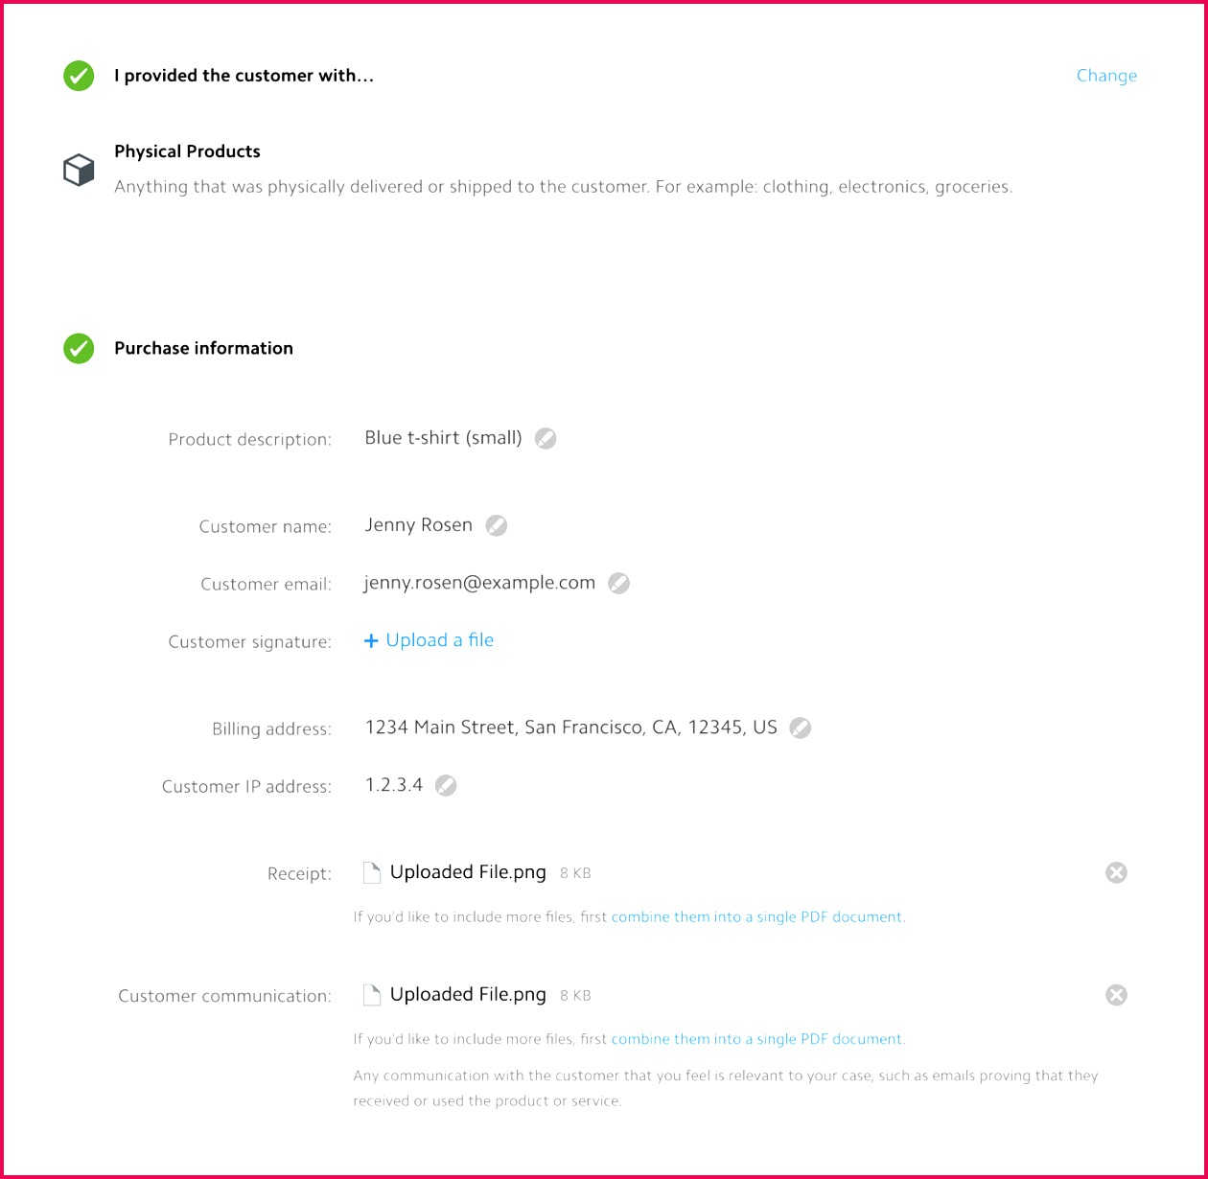Edit the customer name pencil icon
Screen dimensions: 1208x1179
[x=496, y=525]
